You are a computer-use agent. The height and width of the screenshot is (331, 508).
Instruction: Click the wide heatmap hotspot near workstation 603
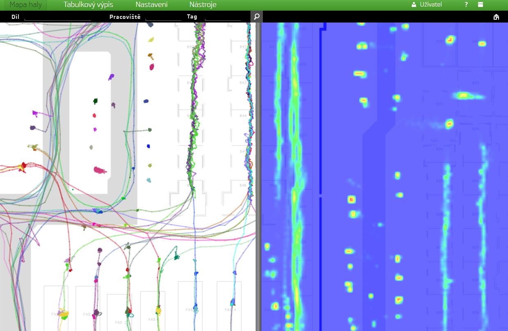pyautogui.click(x=464, y=96)
